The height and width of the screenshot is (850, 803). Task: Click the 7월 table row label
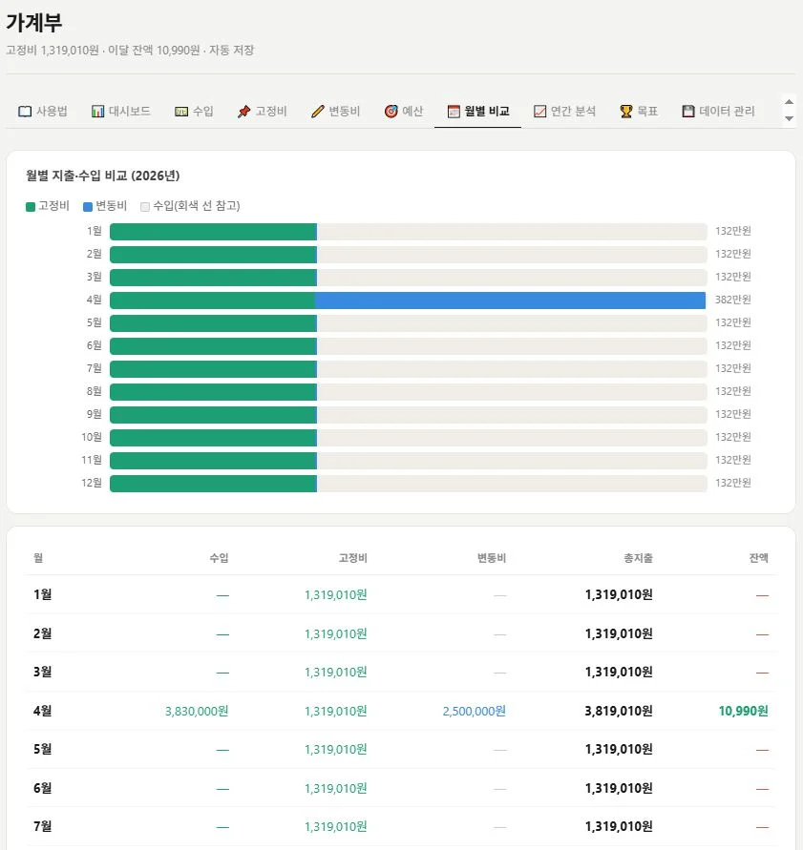pyautogui.click(x=42, y=827)
